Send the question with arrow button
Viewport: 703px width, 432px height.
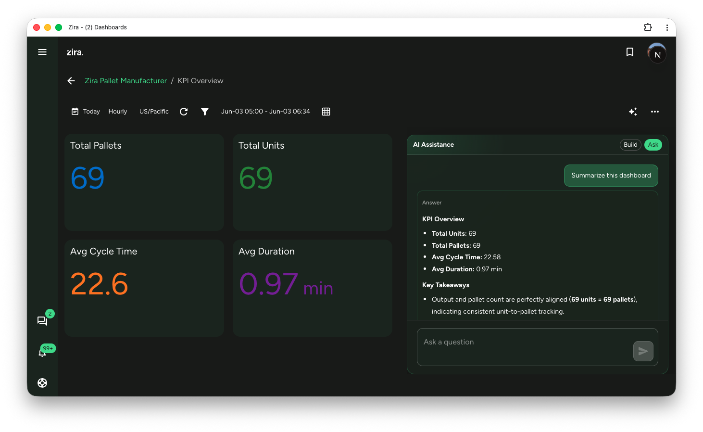(x=643, y=351)
